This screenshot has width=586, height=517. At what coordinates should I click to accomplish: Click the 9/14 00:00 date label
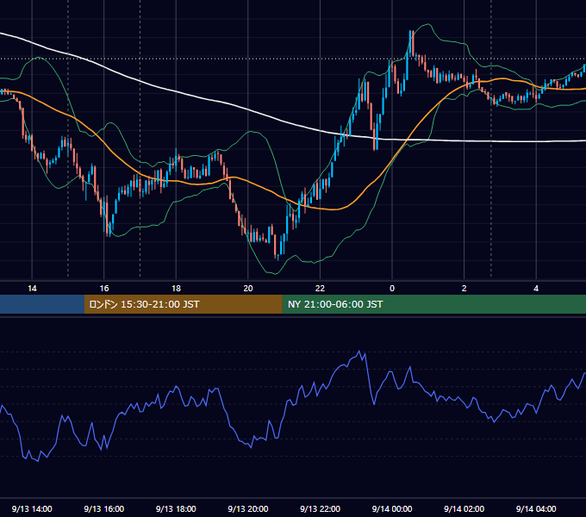click(x=392, y=508)
